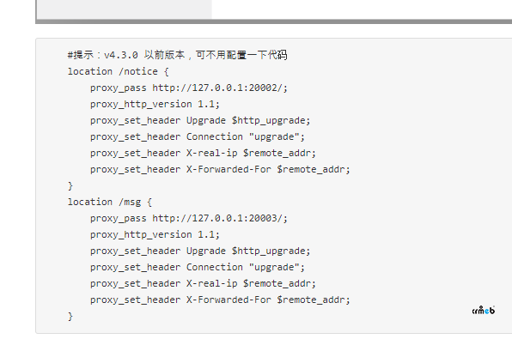
Task: Select the "location /msg {" line
Action: 110,202
